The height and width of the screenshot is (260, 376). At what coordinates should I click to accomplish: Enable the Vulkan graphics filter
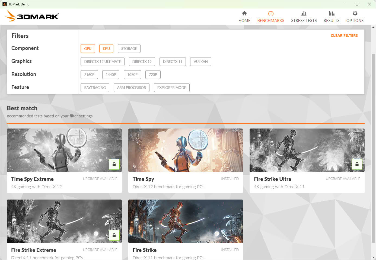pos(201,62)
